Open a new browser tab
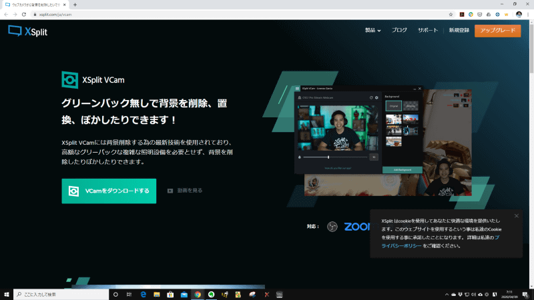Screen dimensions: 534x300 [x=75, y=5]
